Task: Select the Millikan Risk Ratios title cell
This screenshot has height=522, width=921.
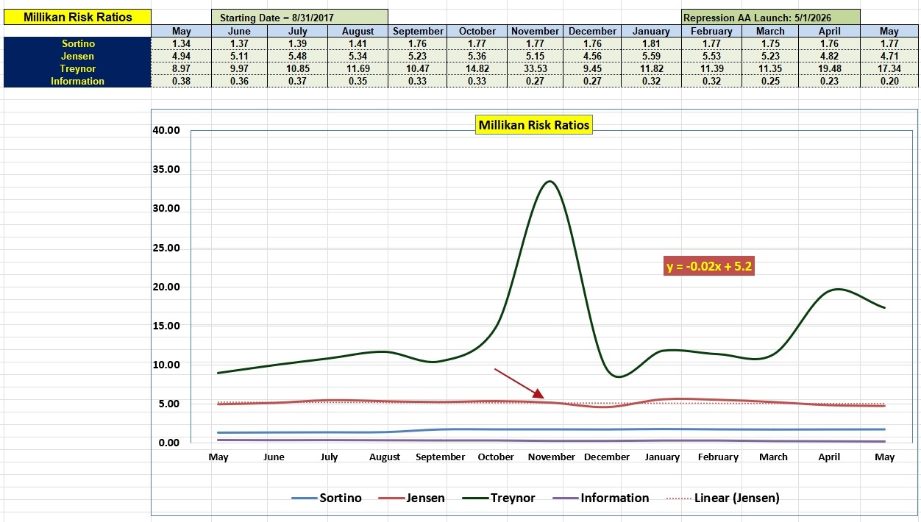Action: click(77, 17)
